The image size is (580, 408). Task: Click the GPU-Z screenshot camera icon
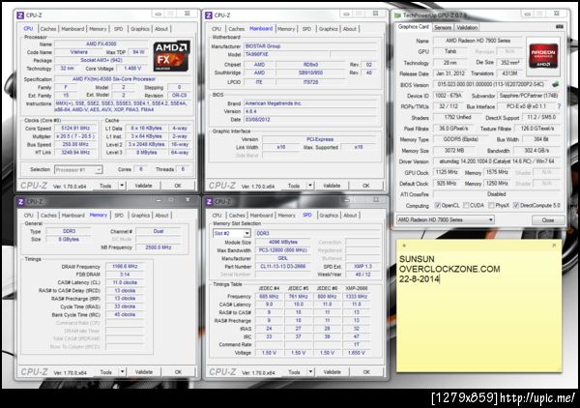560,27
